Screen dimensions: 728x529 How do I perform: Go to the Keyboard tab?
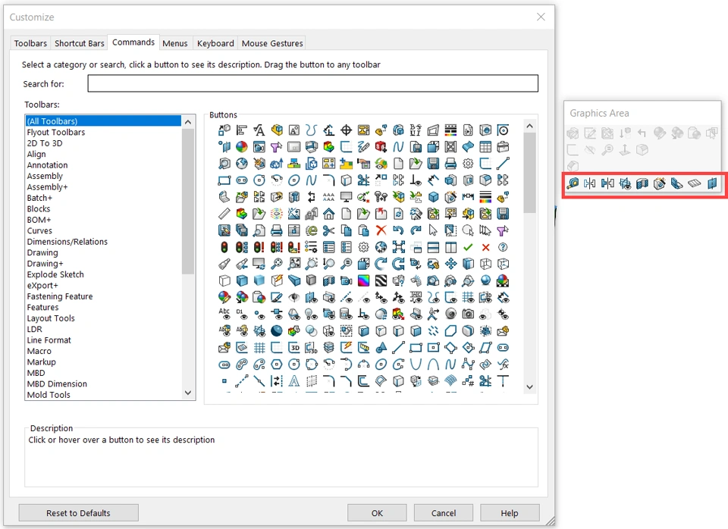[x=215, y=43]
